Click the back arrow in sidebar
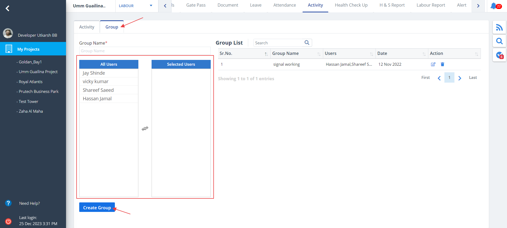This screenshot has height=228, width=507. (x=8, y=8)
